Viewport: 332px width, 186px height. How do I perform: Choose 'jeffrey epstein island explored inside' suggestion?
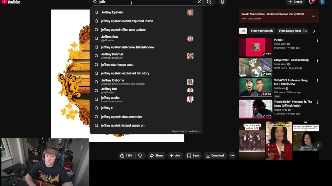[x=146, y=21]
